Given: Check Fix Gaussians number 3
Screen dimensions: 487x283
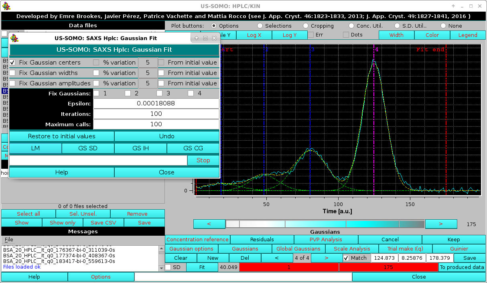Looking at the screenshot, I should point(159,93).
